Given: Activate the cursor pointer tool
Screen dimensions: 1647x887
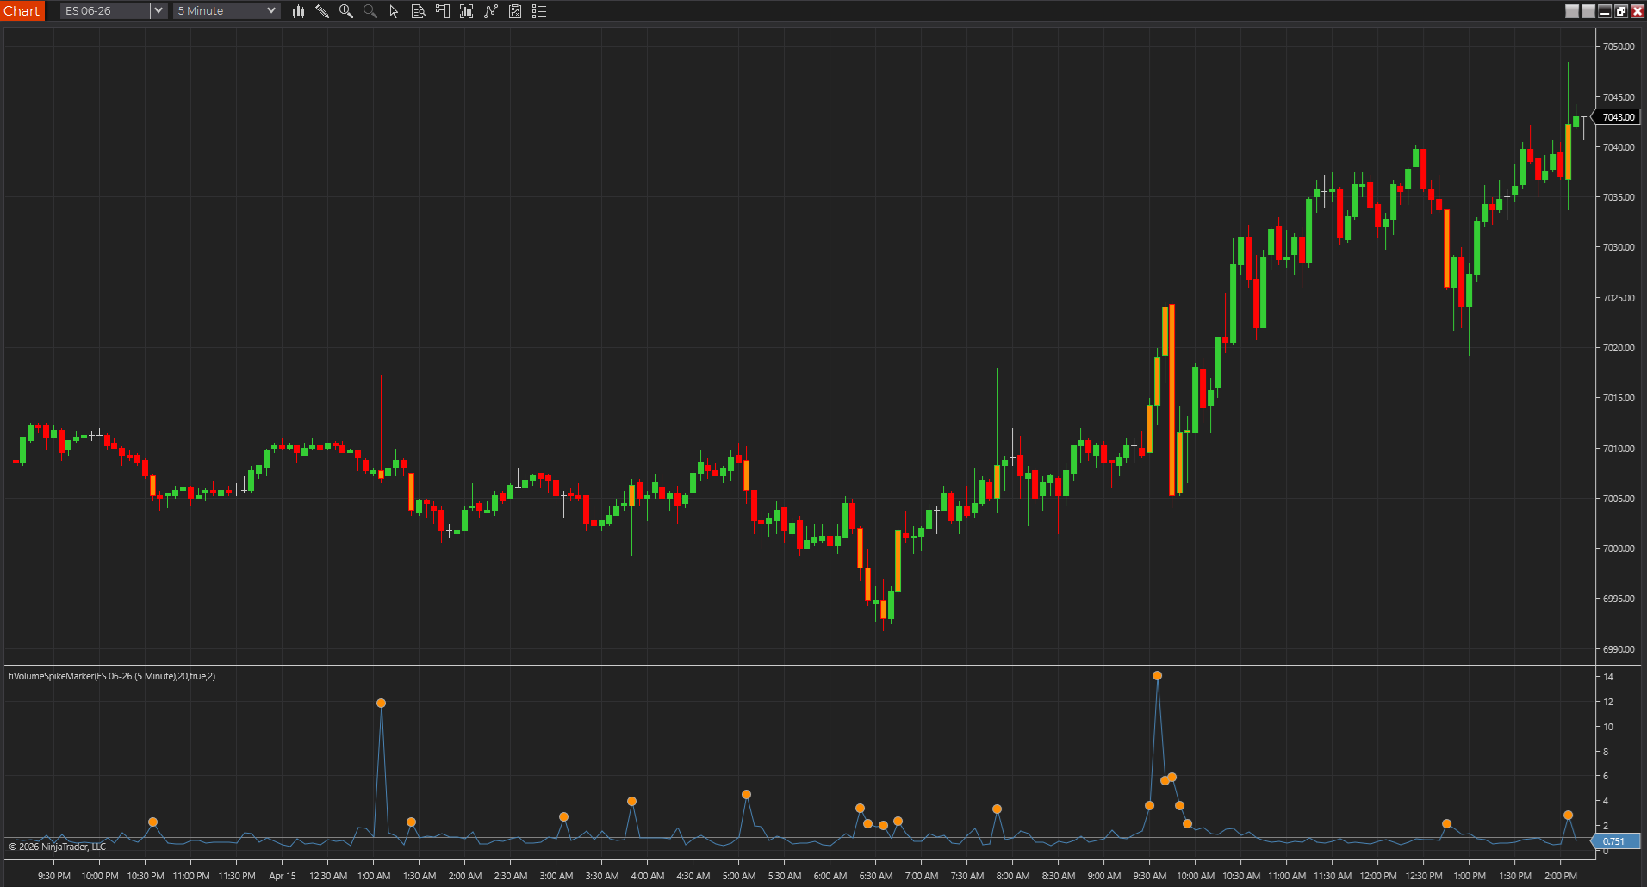Looking at the screenshot, I should (x=394, y=11).
